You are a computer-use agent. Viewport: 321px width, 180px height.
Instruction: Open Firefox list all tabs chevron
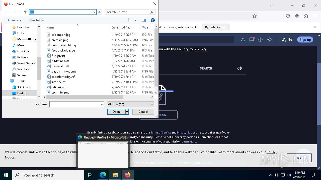click(271, 5)
